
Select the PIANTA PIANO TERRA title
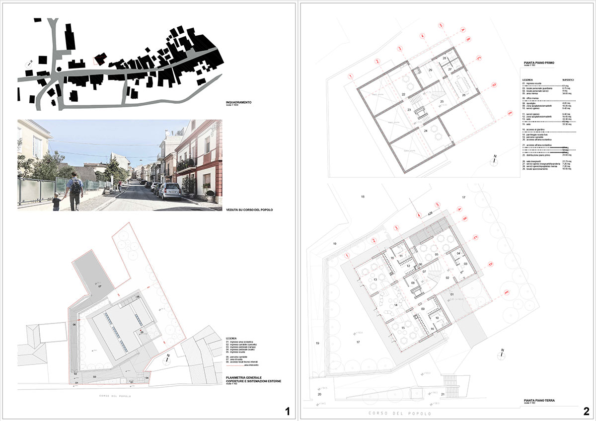[538, 400]
